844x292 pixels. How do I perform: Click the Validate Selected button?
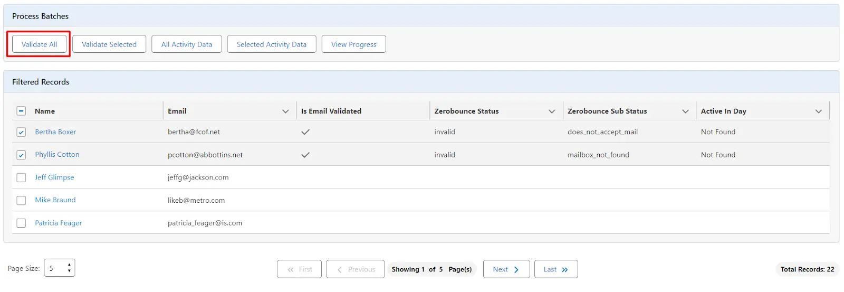coord(109,44)
